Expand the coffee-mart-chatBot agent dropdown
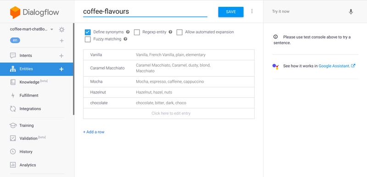Screen dimensions: 367x177 pyautogui.click(x=52, y=29)
